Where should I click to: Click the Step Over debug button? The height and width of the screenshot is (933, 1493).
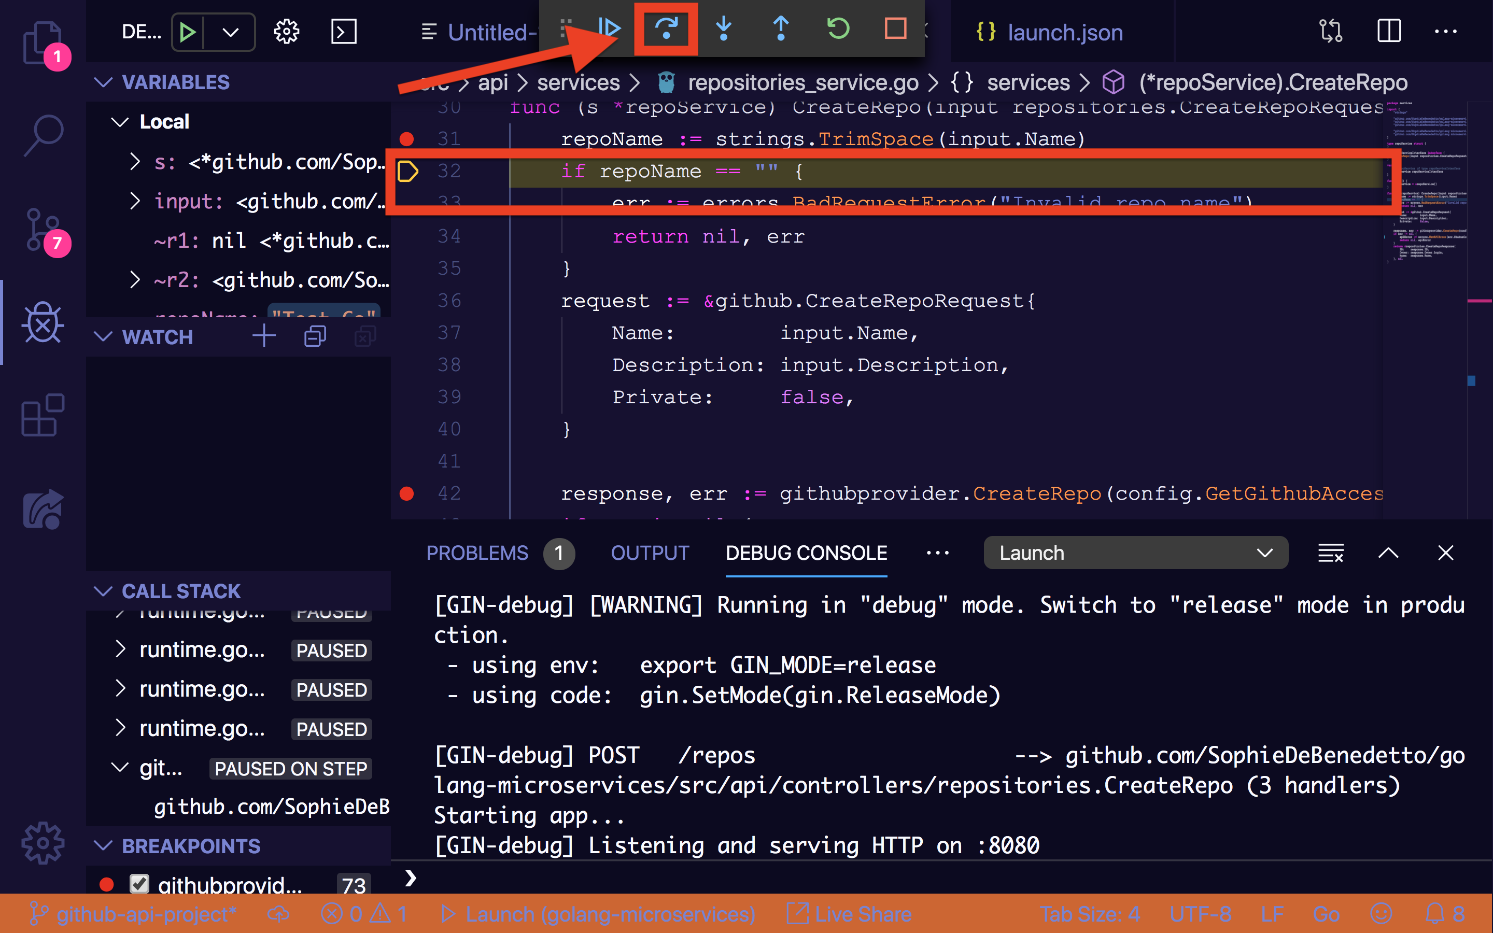666,29
